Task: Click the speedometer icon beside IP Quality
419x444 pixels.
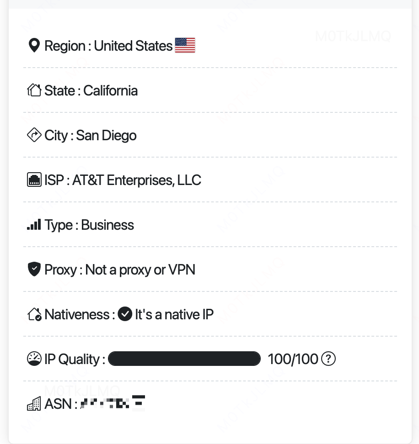Action: pos(34,359)
